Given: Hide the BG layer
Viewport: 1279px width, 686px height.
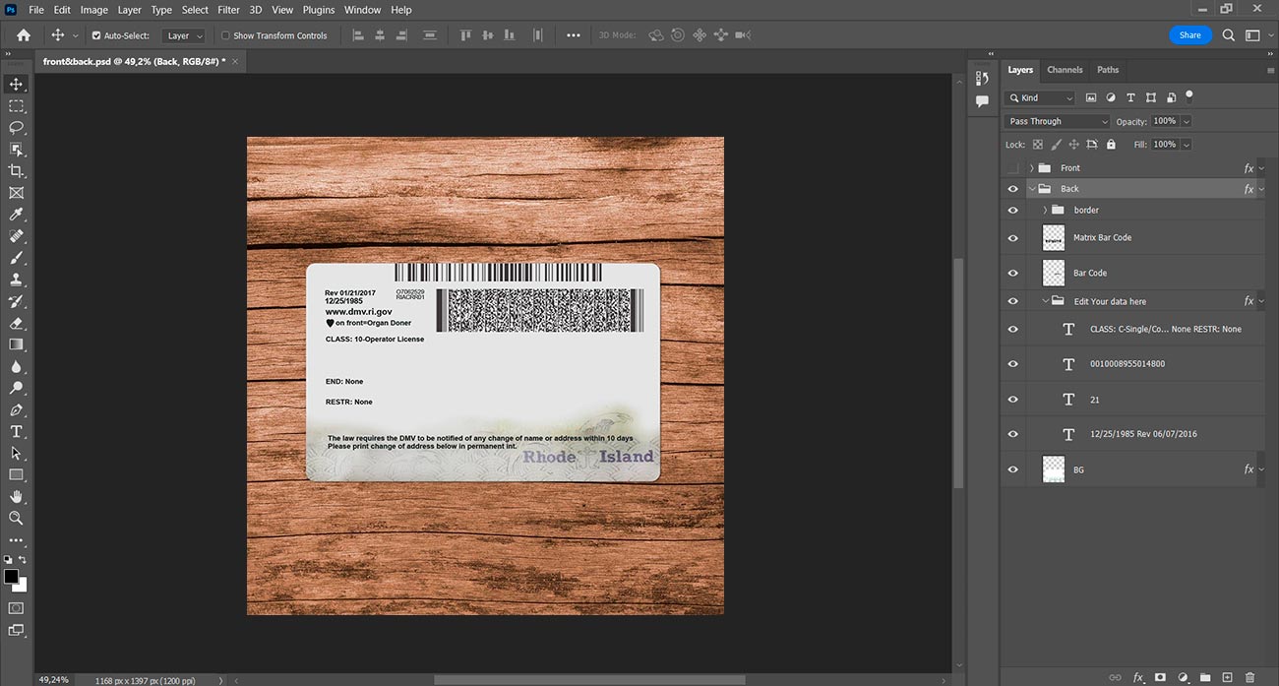Looking at the screenshot, I should point(1012,469).
